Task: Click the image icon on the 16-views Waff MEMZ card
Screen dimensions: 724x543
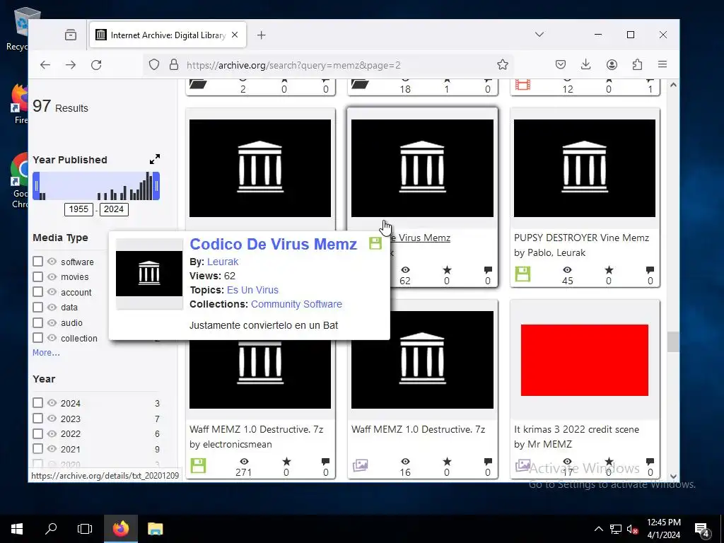Action: [360, 465]
